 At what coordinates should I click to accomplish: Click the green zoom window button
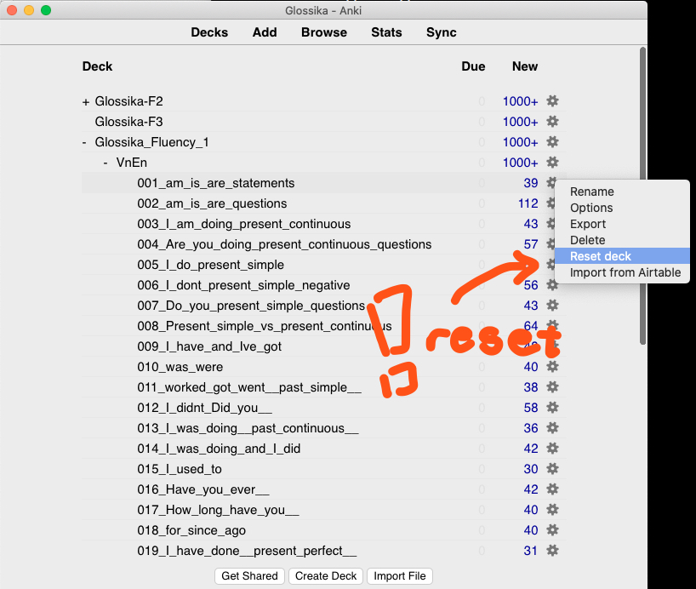46,10
